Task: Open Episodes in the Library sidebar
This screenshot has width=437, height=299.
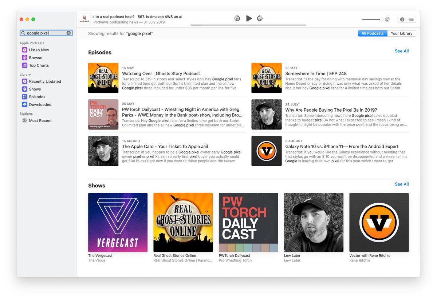Action: click(37, 97)
